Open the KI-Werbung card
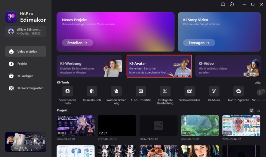The image size is (266, 157). 89,66
